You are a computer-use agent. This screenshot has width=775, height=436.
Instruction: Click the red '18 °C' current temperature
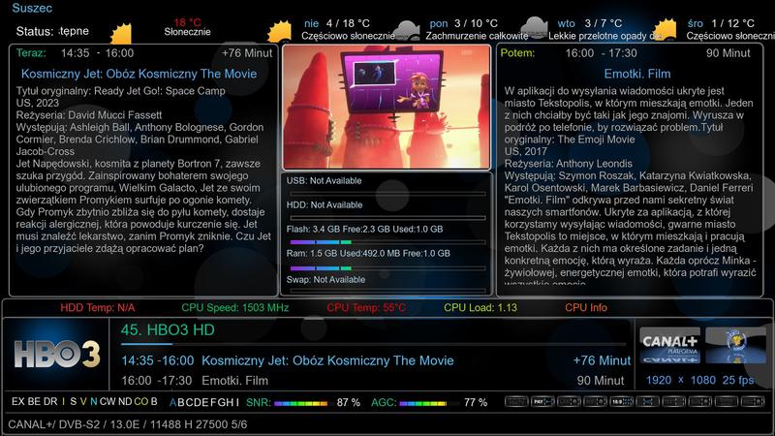coord(187,22)
